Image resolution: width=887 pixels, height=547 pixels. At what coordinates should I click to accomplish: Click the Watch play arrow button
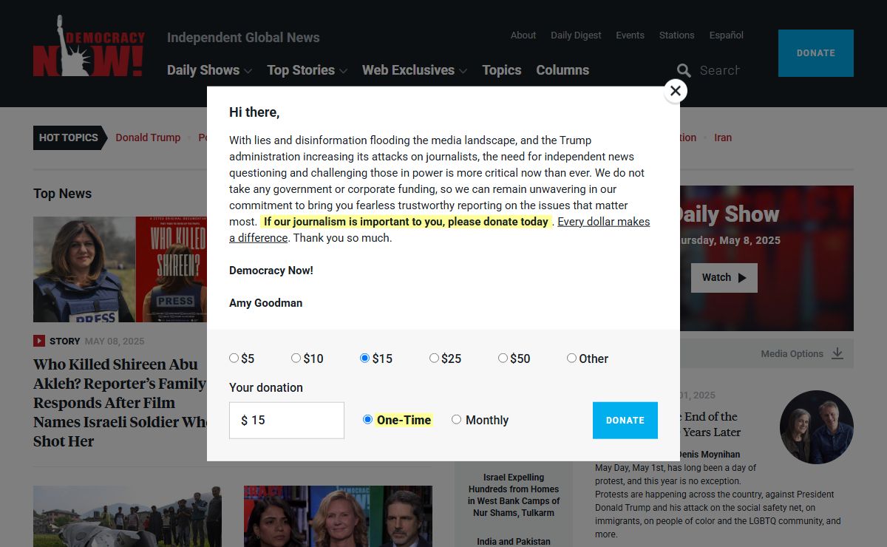click(724, 278)
